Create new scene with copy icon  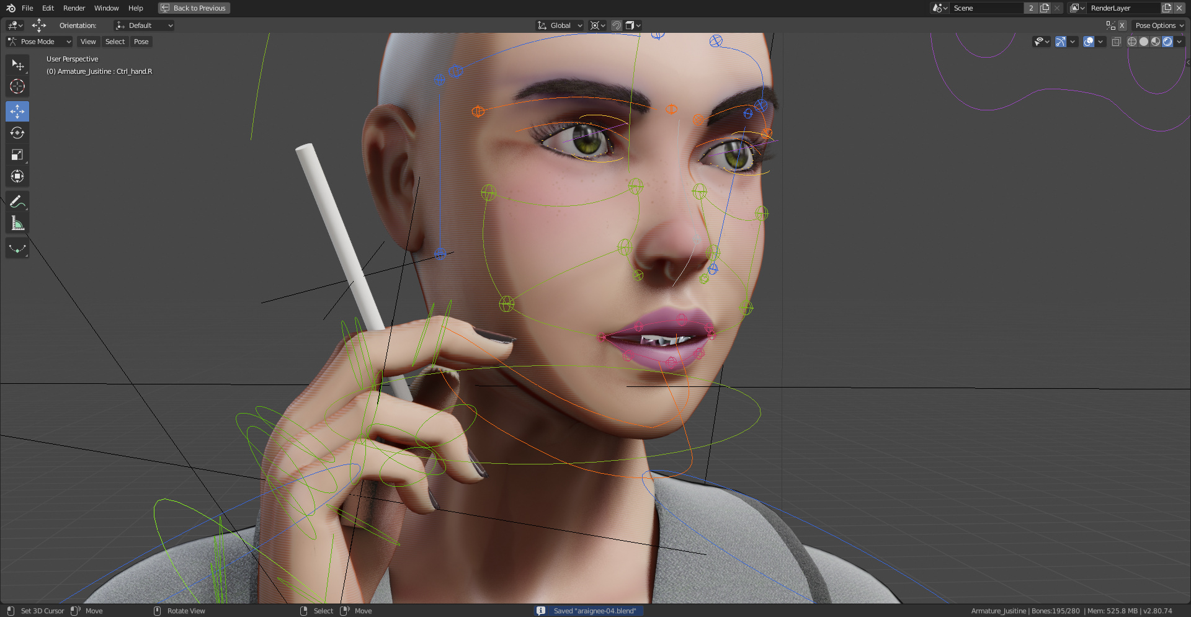pyautogui.click(x=1045, y=8)
